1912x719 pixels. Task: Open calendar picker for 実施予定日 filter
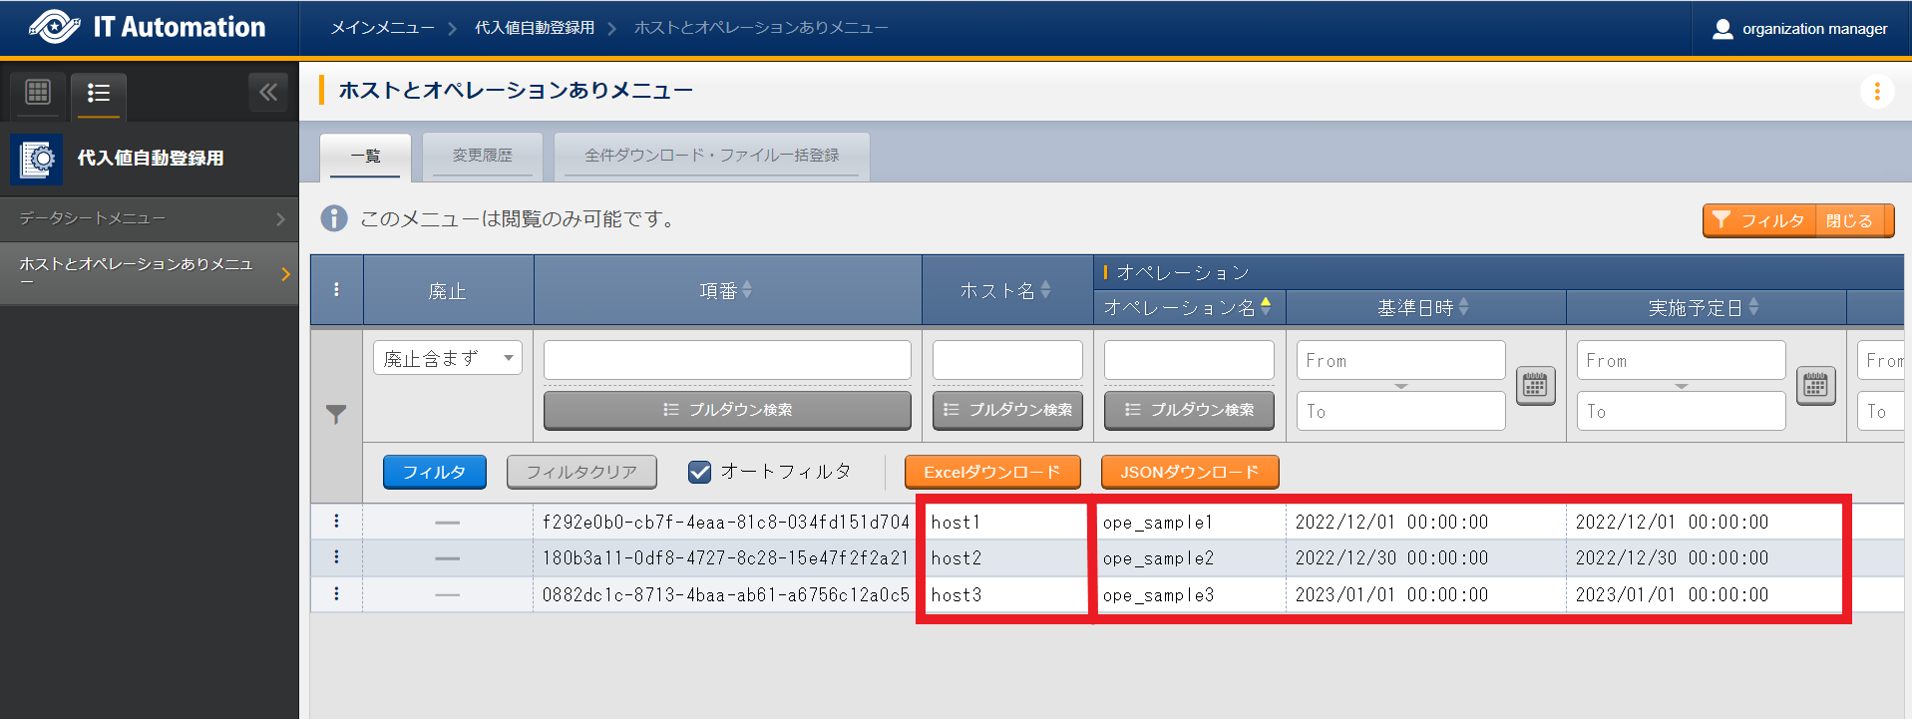click(1815, 385)
